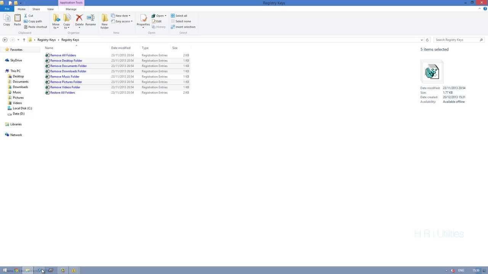
Task: Go back with the Back arrow
Action: click(x=5, y=40)
